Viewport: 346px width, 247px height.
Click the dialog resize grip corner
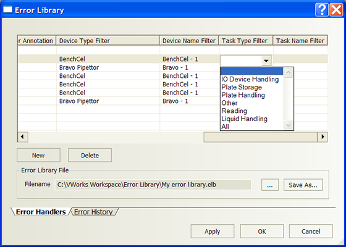coord(341,242)
